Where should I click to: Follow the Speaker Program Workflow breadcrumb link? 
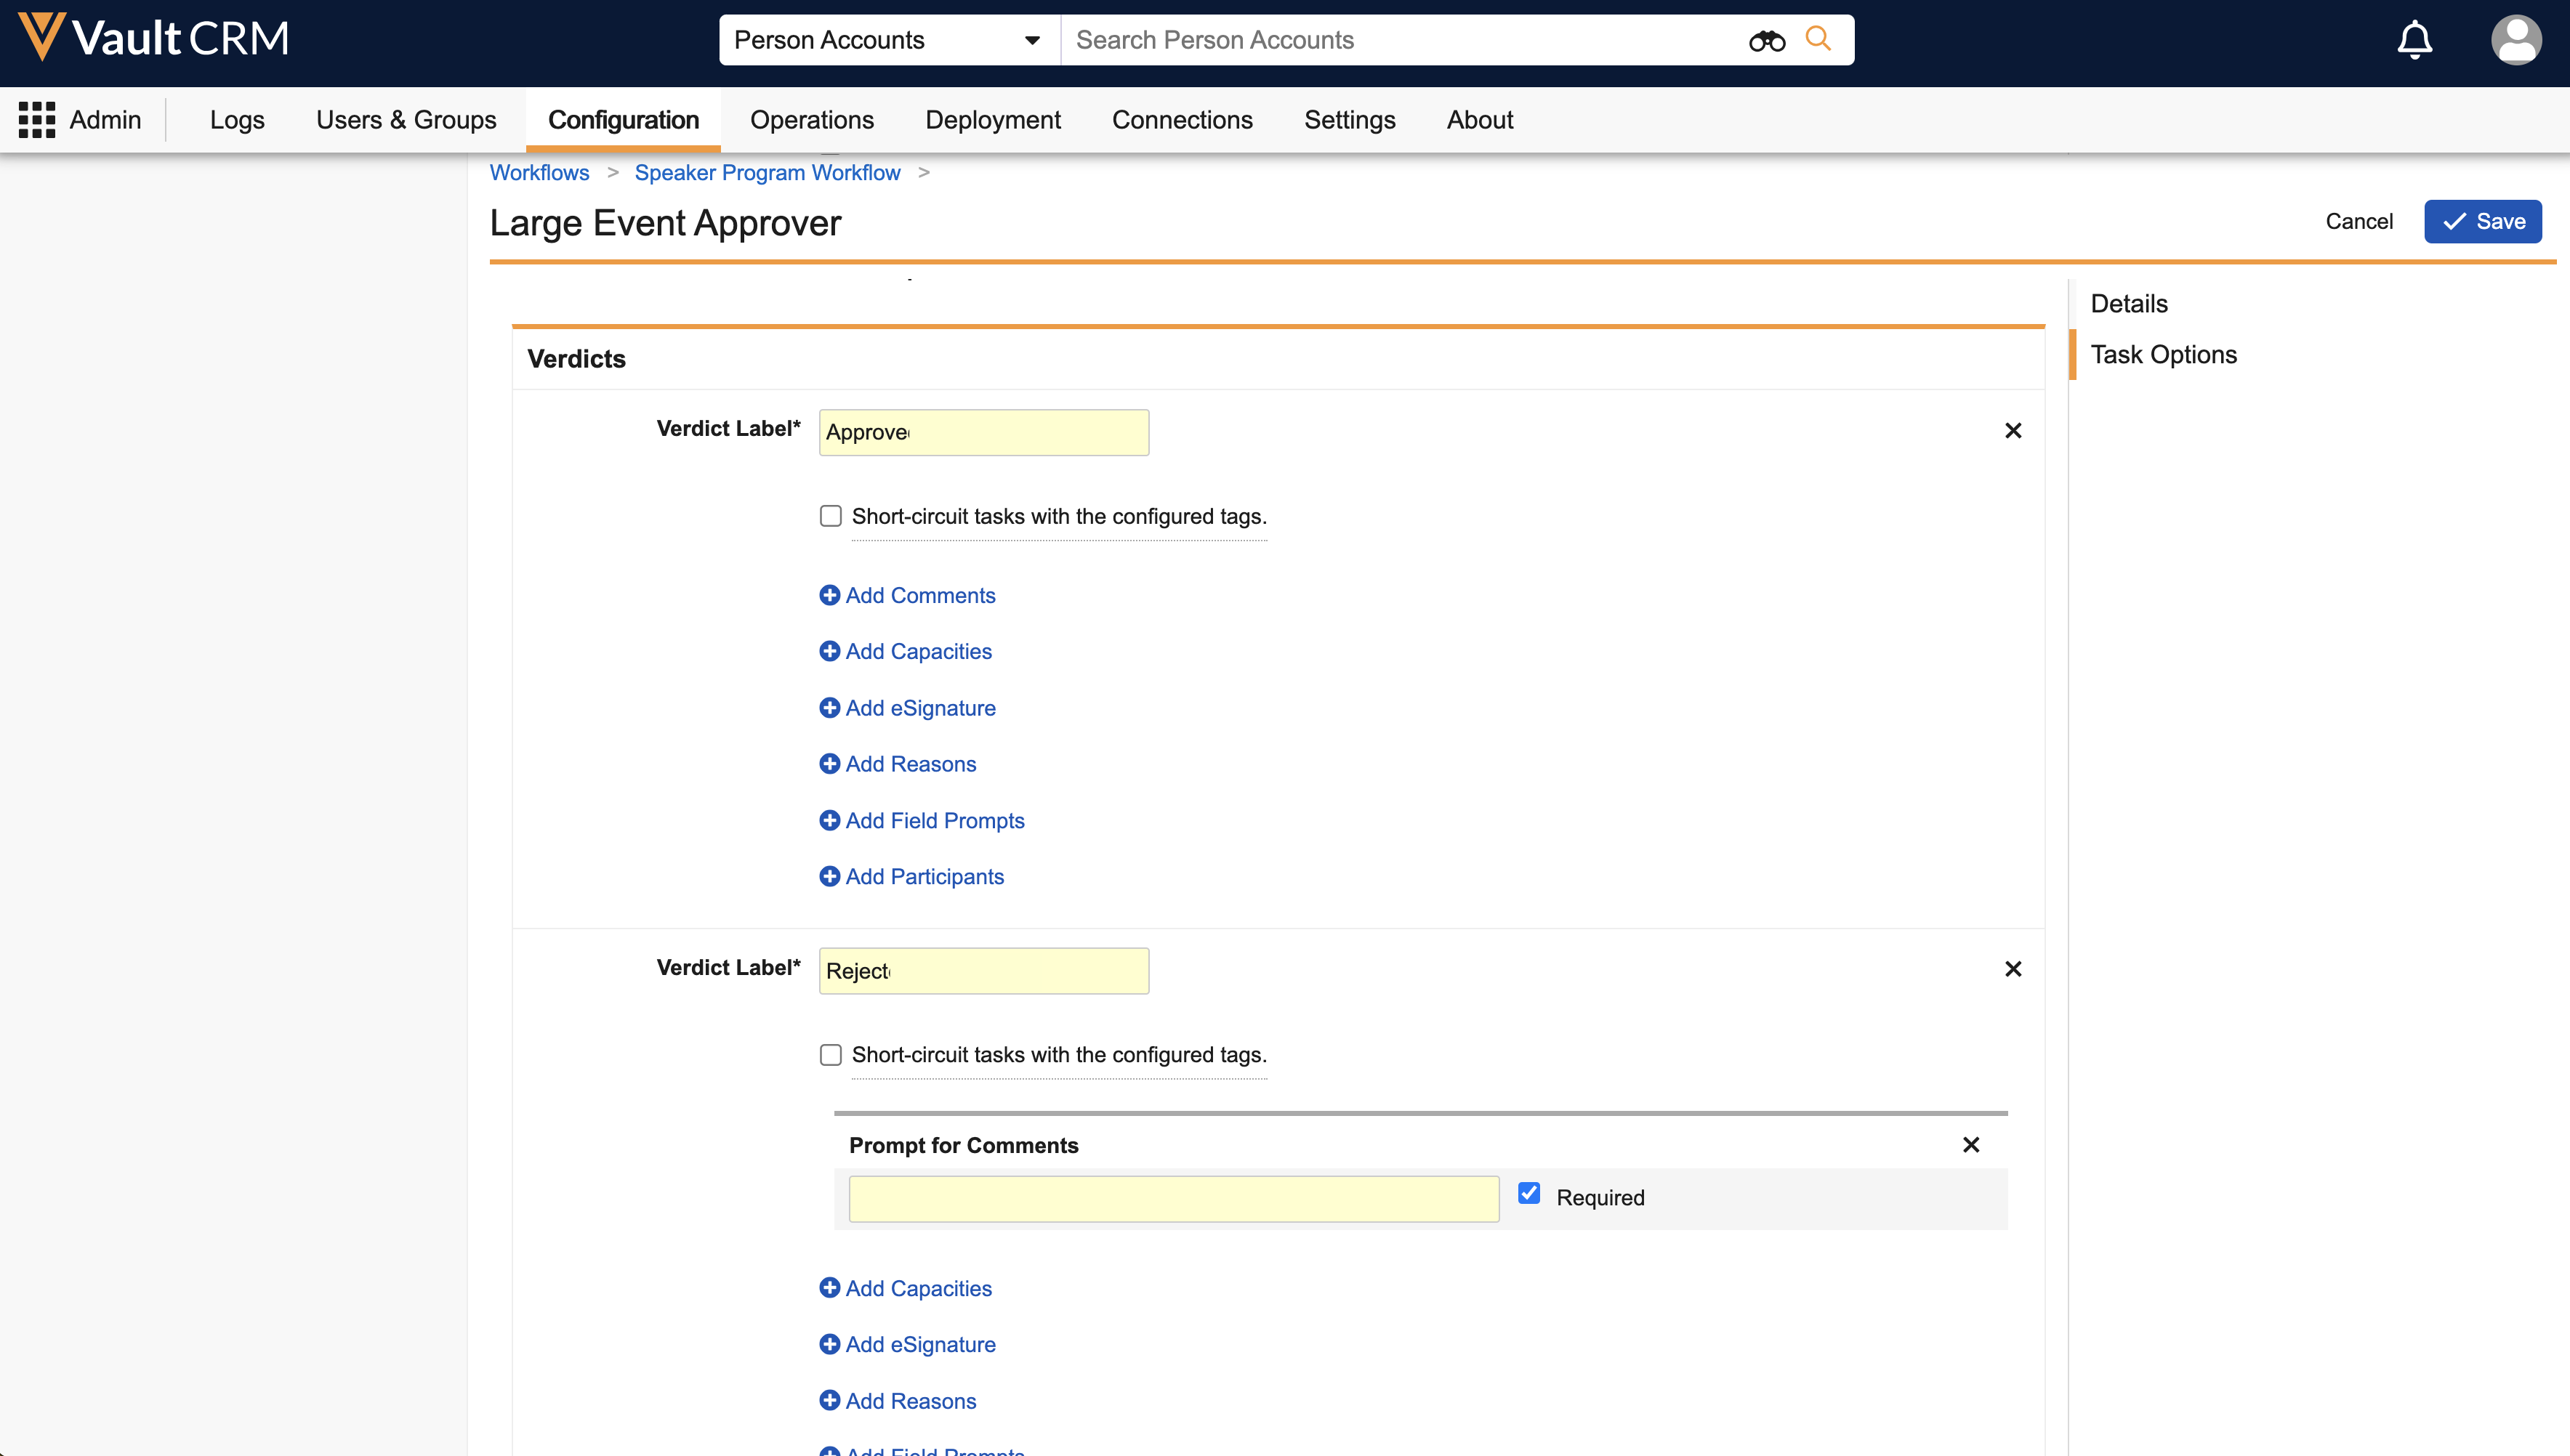[x=768, y=173]
